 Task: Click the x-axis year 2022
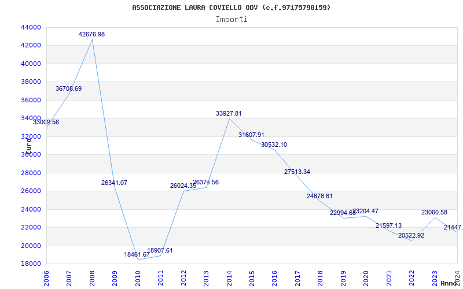click(x=411, y=279)
